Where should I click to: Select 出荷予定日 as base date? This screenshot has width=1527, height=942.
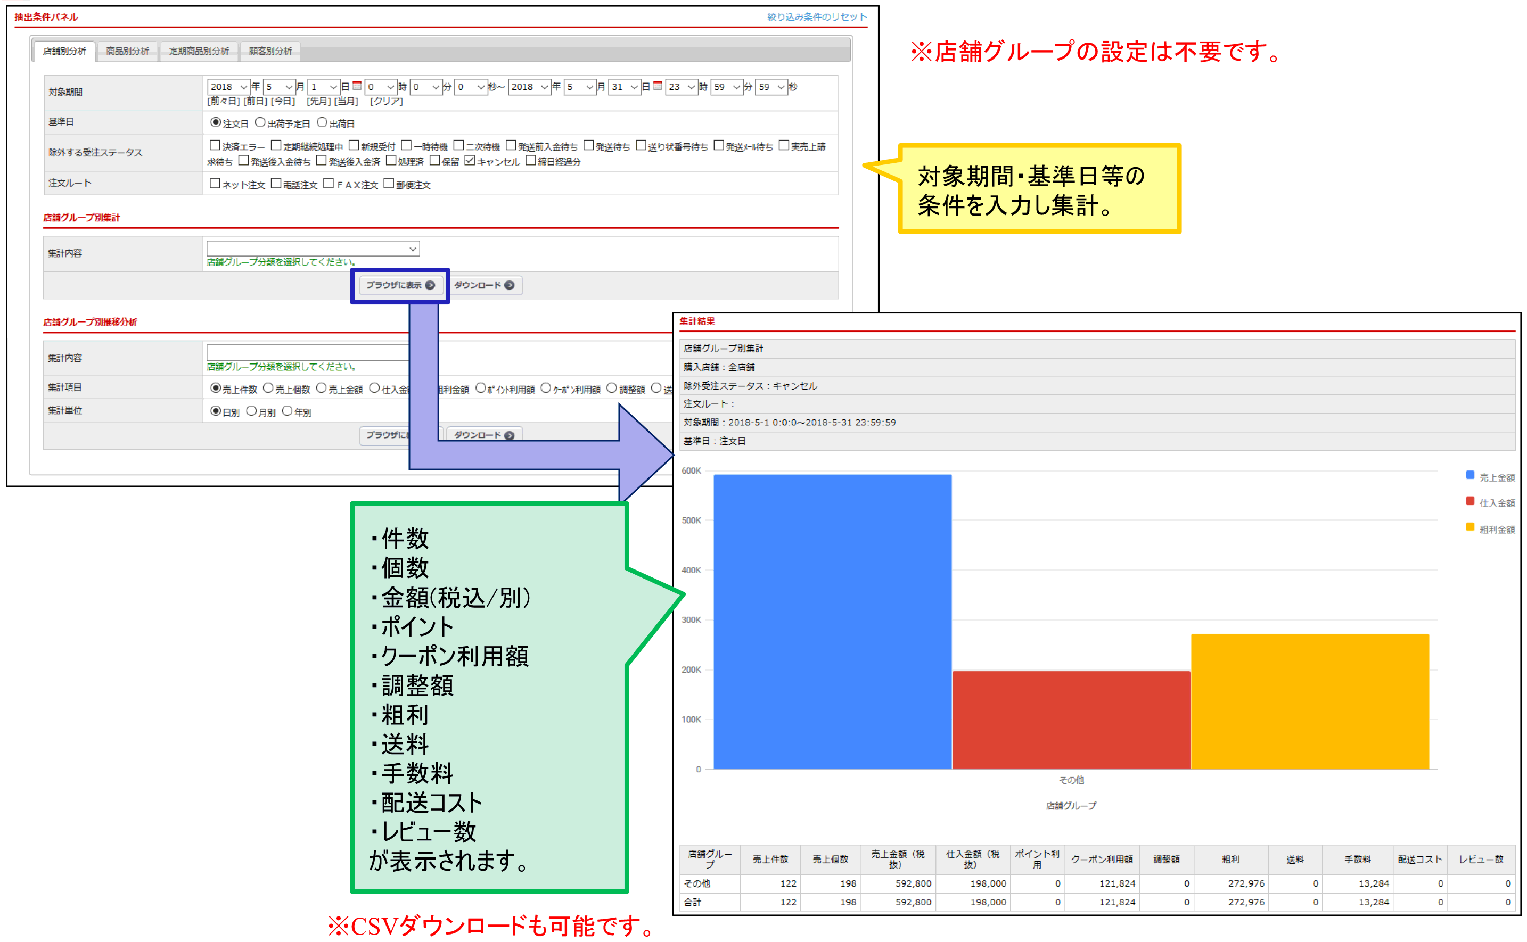[x=260, y=123]
